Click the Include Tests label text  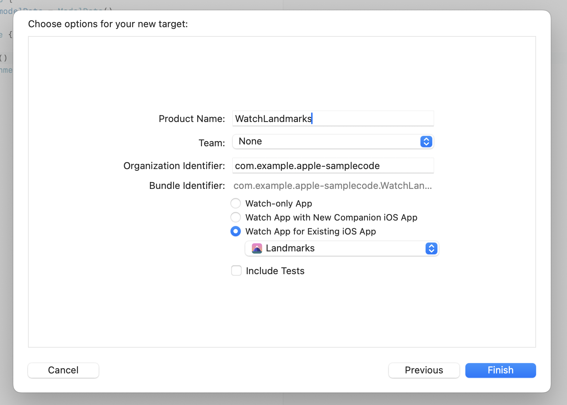pos(275,271)
